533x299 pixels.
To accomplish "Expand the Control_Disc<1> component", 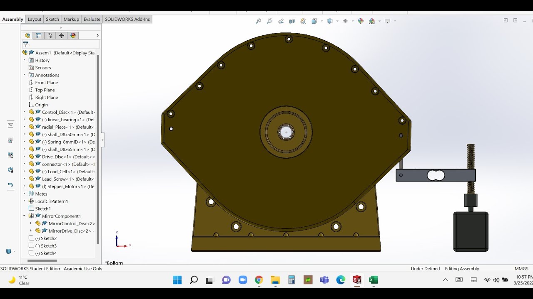I will pos(24,112).
